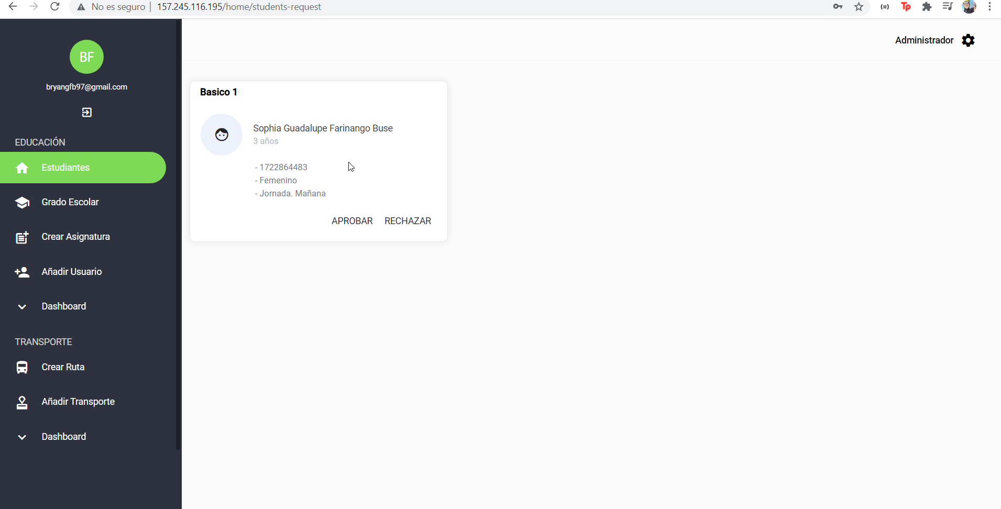Expand the Educación Dashboard section
Image resolution: width=1001 pixels, height=509 pixels.
click(22, 306)
